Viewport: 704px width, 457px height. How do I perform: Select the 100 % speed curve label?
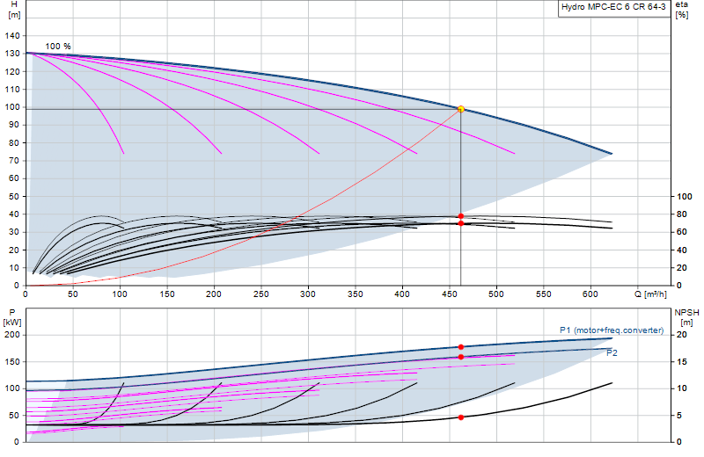tap(58, 47)
